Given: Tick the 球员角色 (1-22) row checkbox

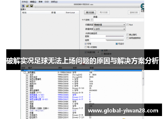Looking at the screenshot, I should [x=27, y=95].
